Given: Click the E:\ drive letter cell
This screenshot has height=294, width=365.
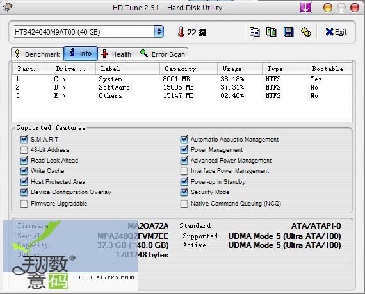Looking at the screenshot, I should click(x=60, y=95).
